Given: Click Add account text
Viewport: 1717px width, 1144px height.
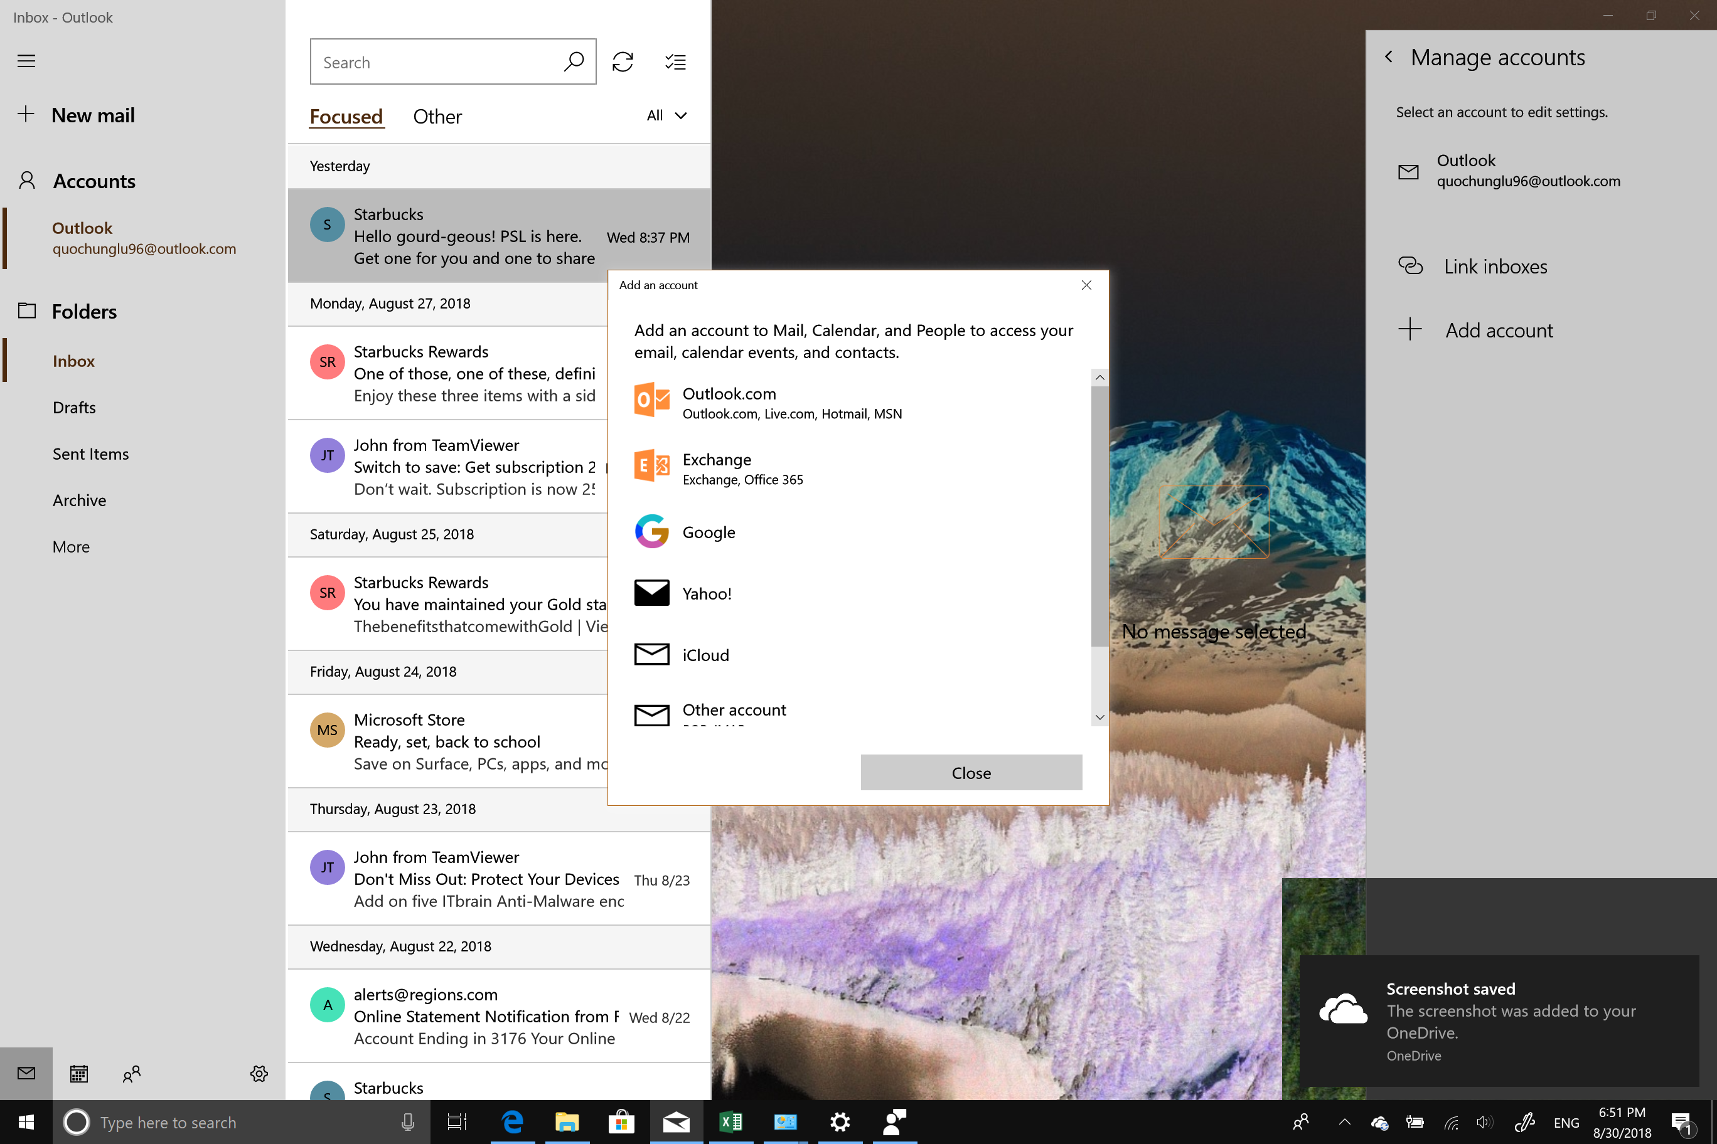Looking at the screenshot, I should [x=1499, y=330].
